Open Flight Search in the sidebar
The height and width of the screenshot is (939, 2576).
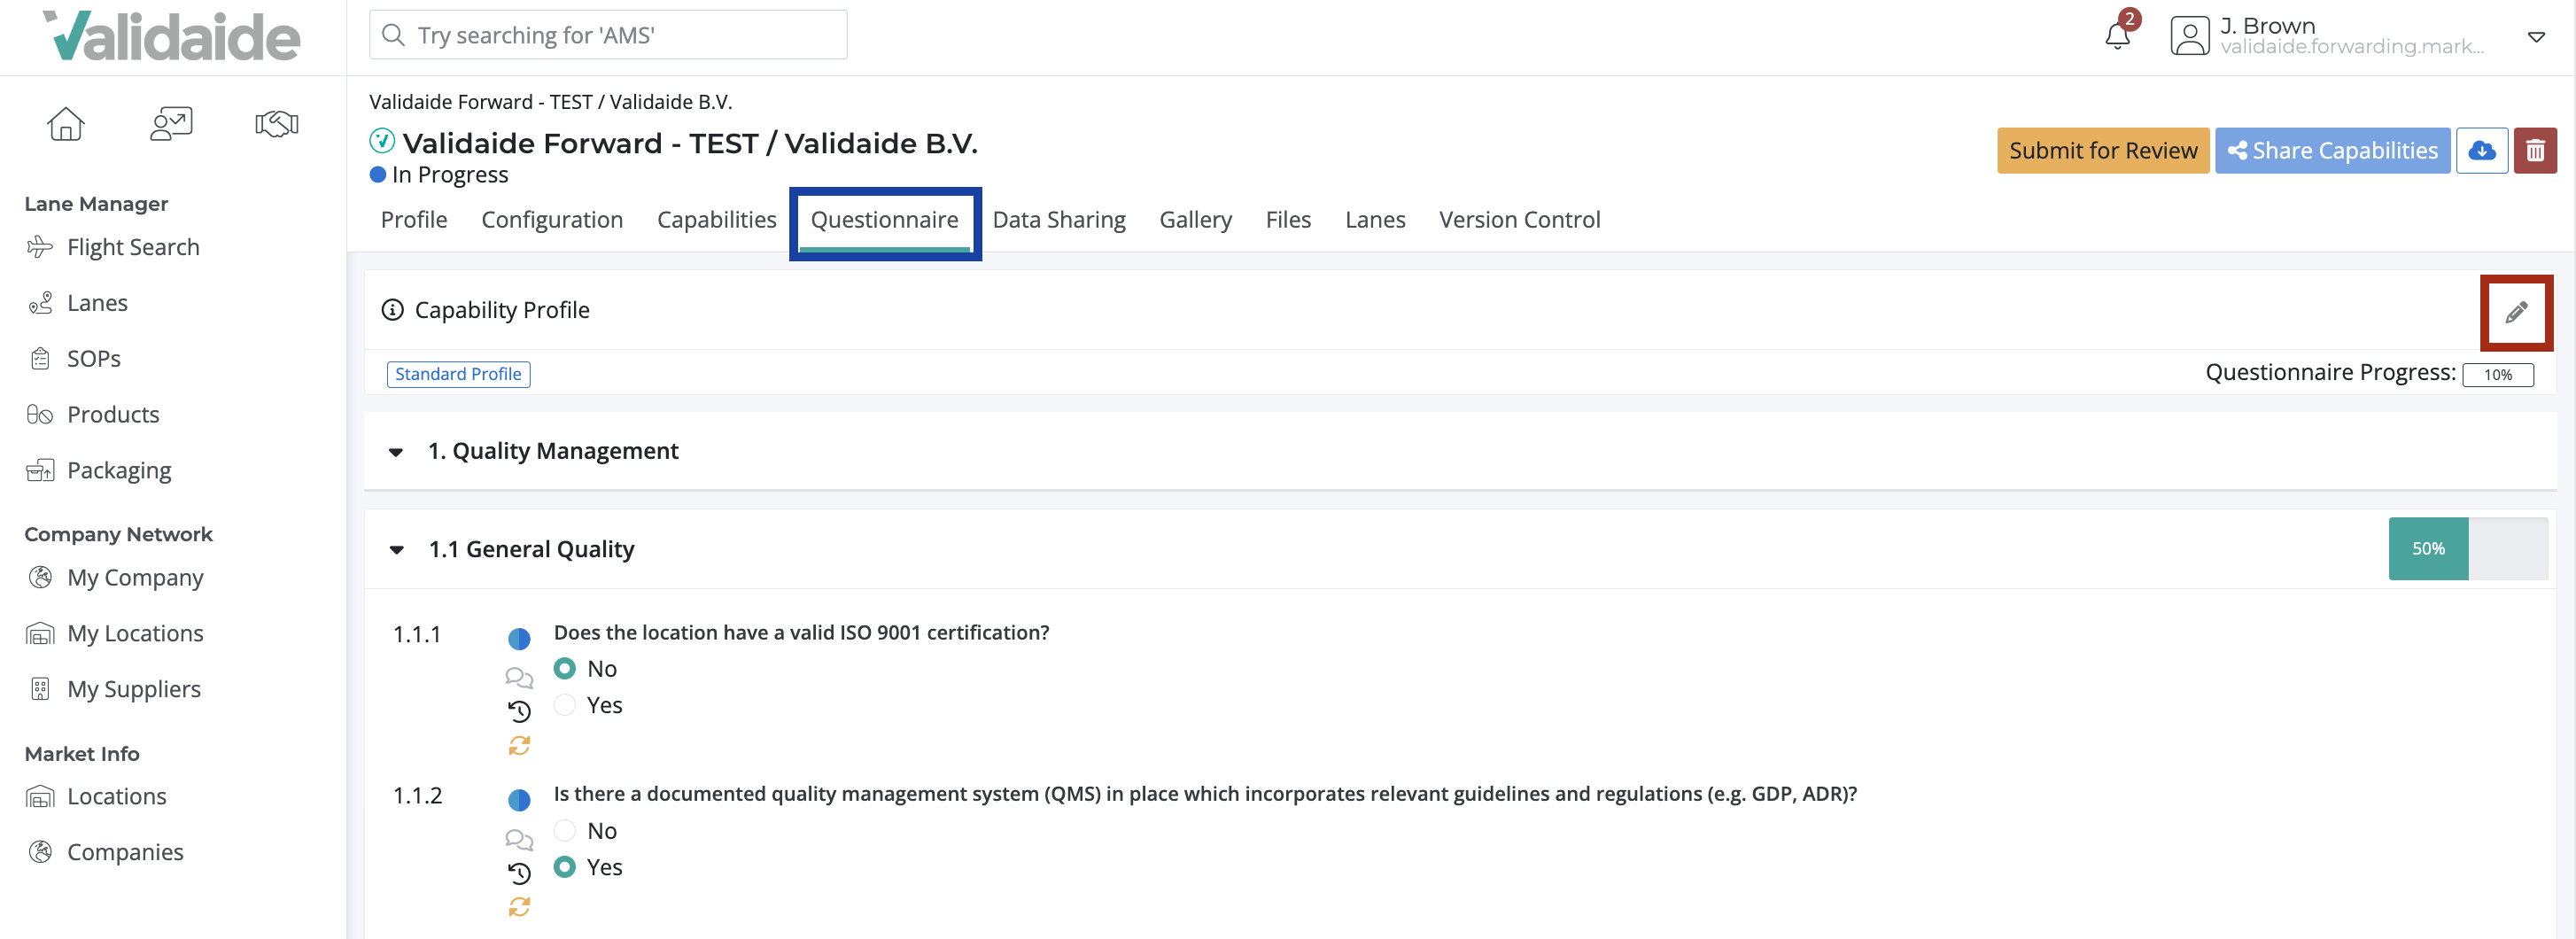(x=133, y=246)
